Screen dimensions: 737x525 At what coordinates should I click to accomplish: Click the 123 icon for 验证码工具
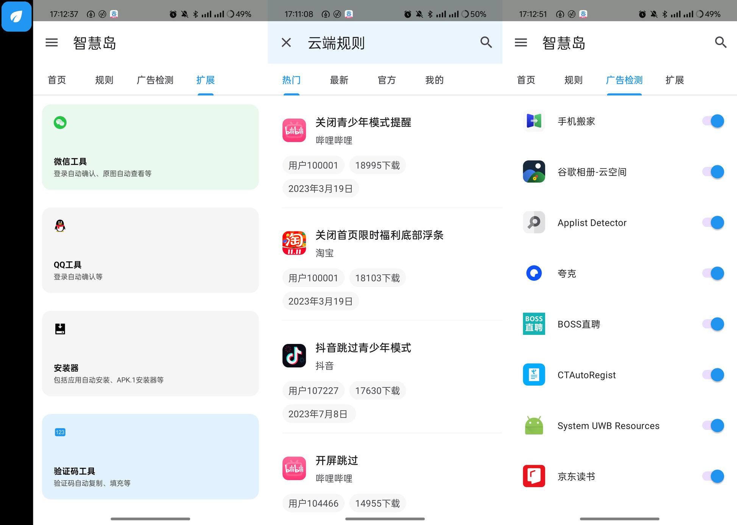[x=60, y=432]
